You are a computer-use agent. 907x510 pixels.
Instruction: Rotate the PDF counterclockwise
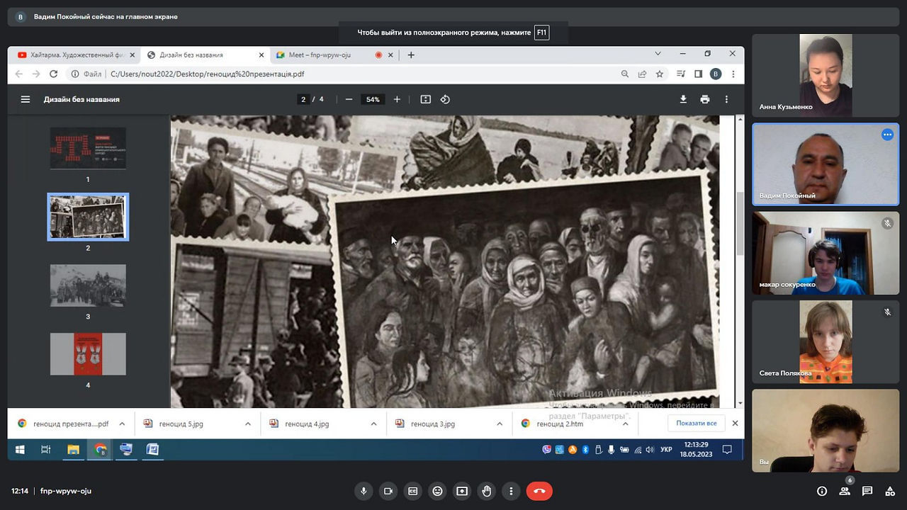pyautogui.click(x=445, y=99)
